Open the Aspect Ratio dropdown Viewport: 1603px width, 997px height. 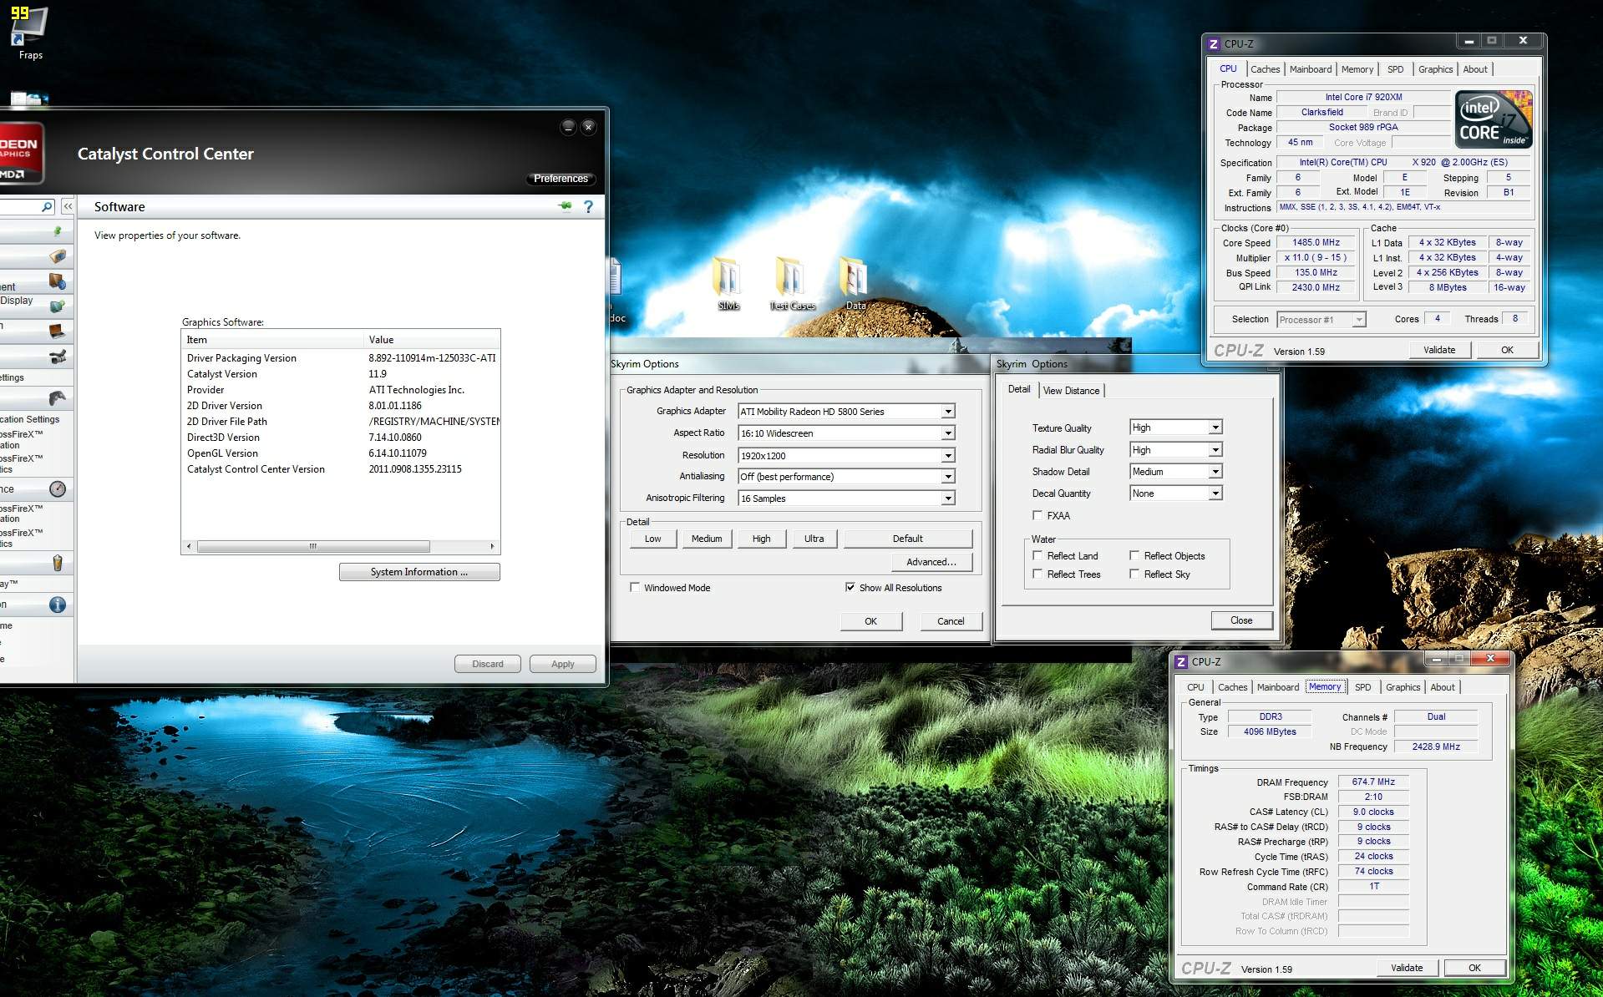coord(846,433)
